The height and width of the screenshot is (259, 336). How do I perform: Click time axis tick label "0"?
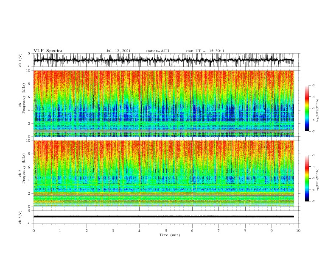coord(34,231)
